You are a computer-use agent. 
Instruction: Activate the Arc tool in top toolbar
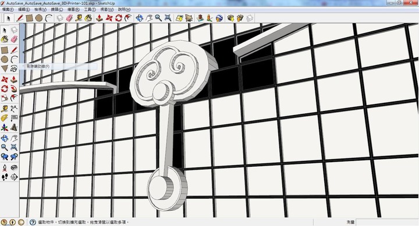tap(49, 18)
